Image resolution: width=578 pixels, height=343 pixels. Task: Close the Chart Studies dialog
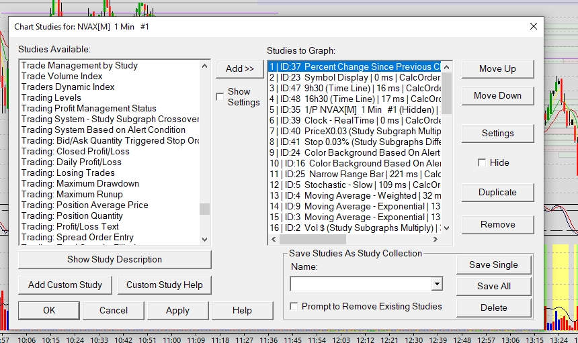point(534,26)
